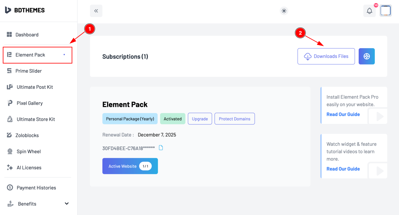Open the Prime Slider section from sidebar

[29, 71]
